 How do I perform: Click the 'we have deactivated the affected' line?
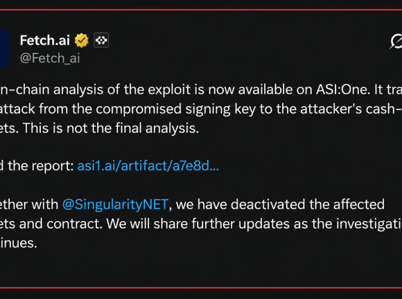280,205
